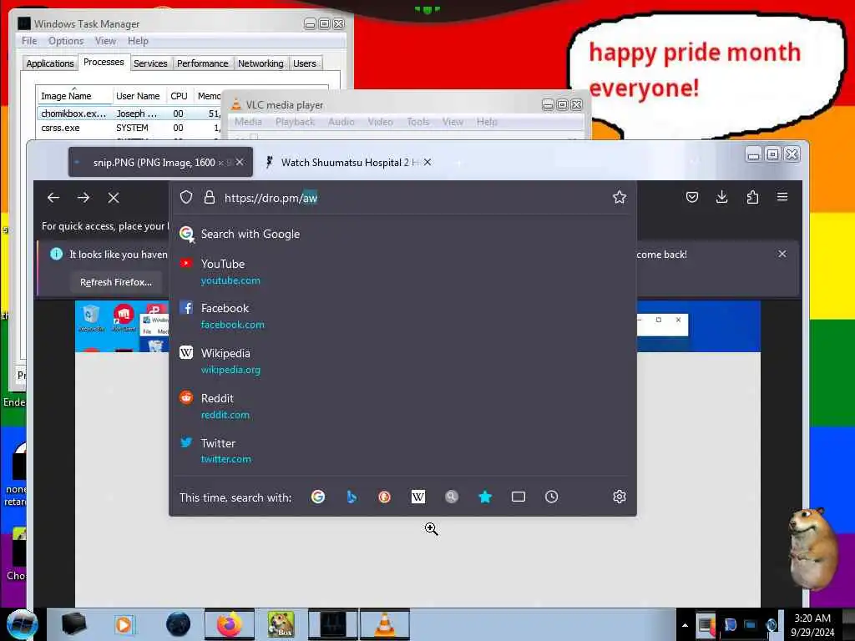This screenshot has height=641, width=855.
Task: Go back with Firefox back arrow
Action: pyautogui.click(x=53, y=197)
